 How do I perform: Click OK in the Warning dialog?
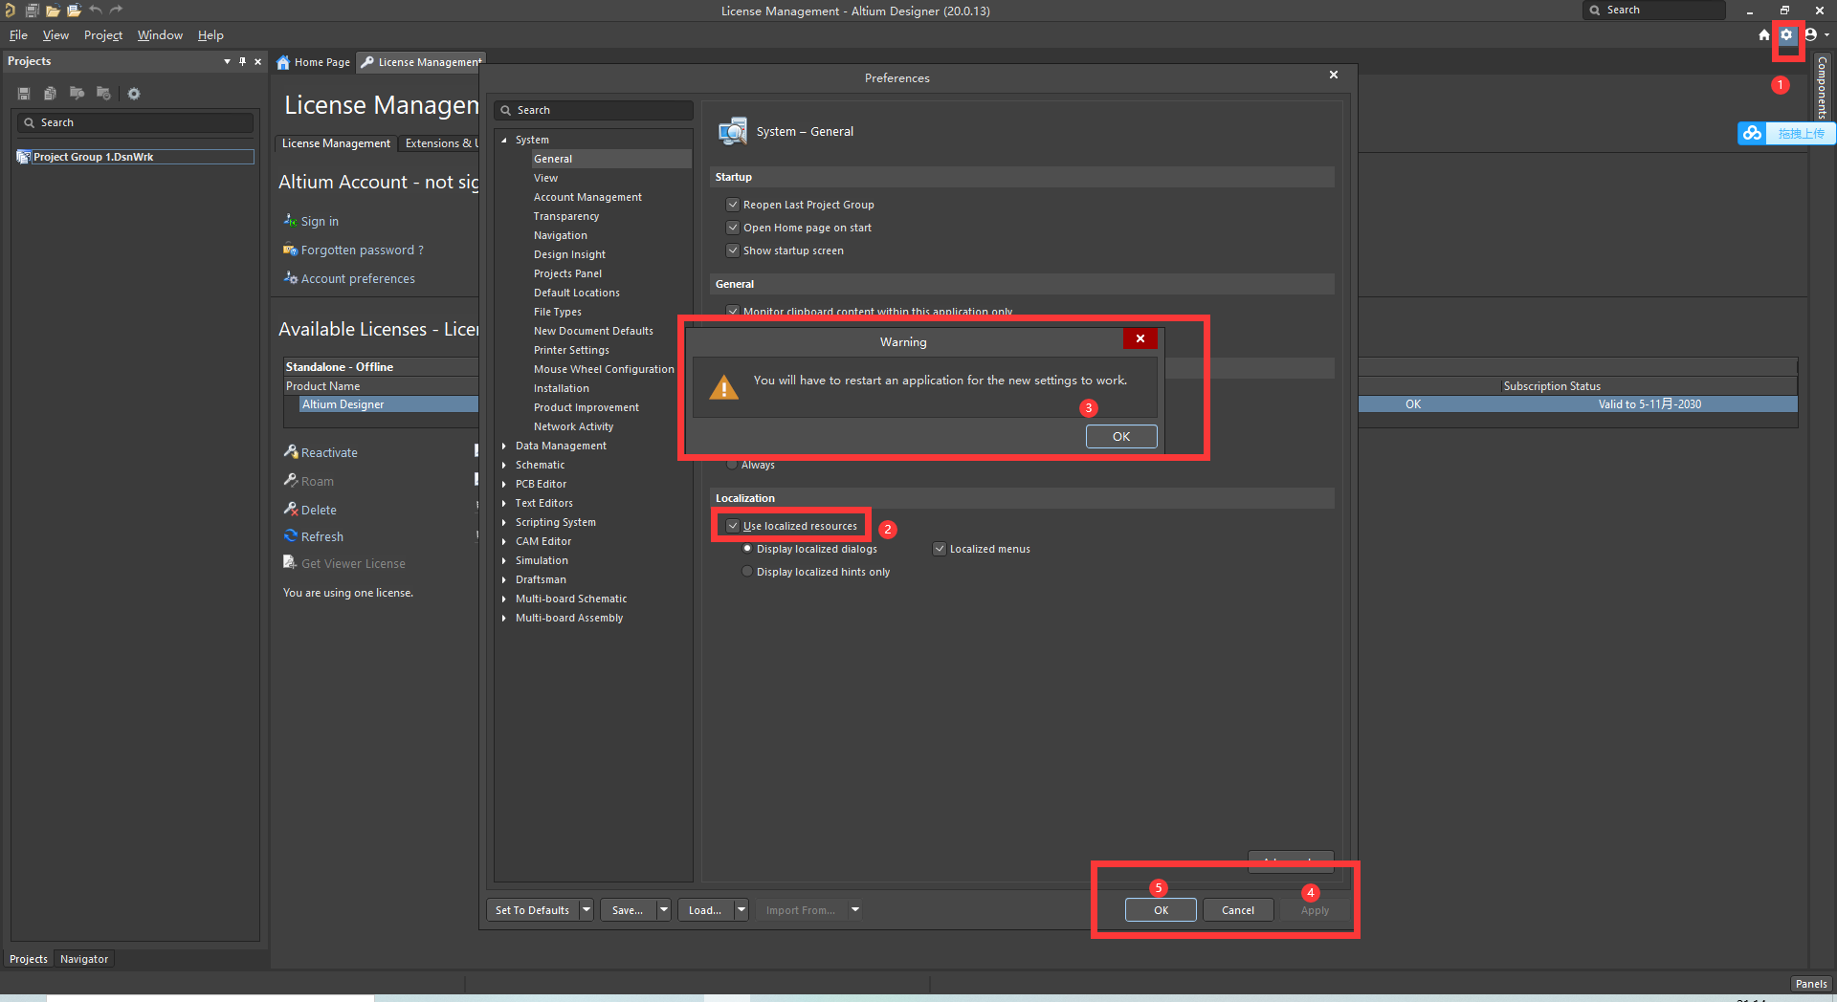1121,436
